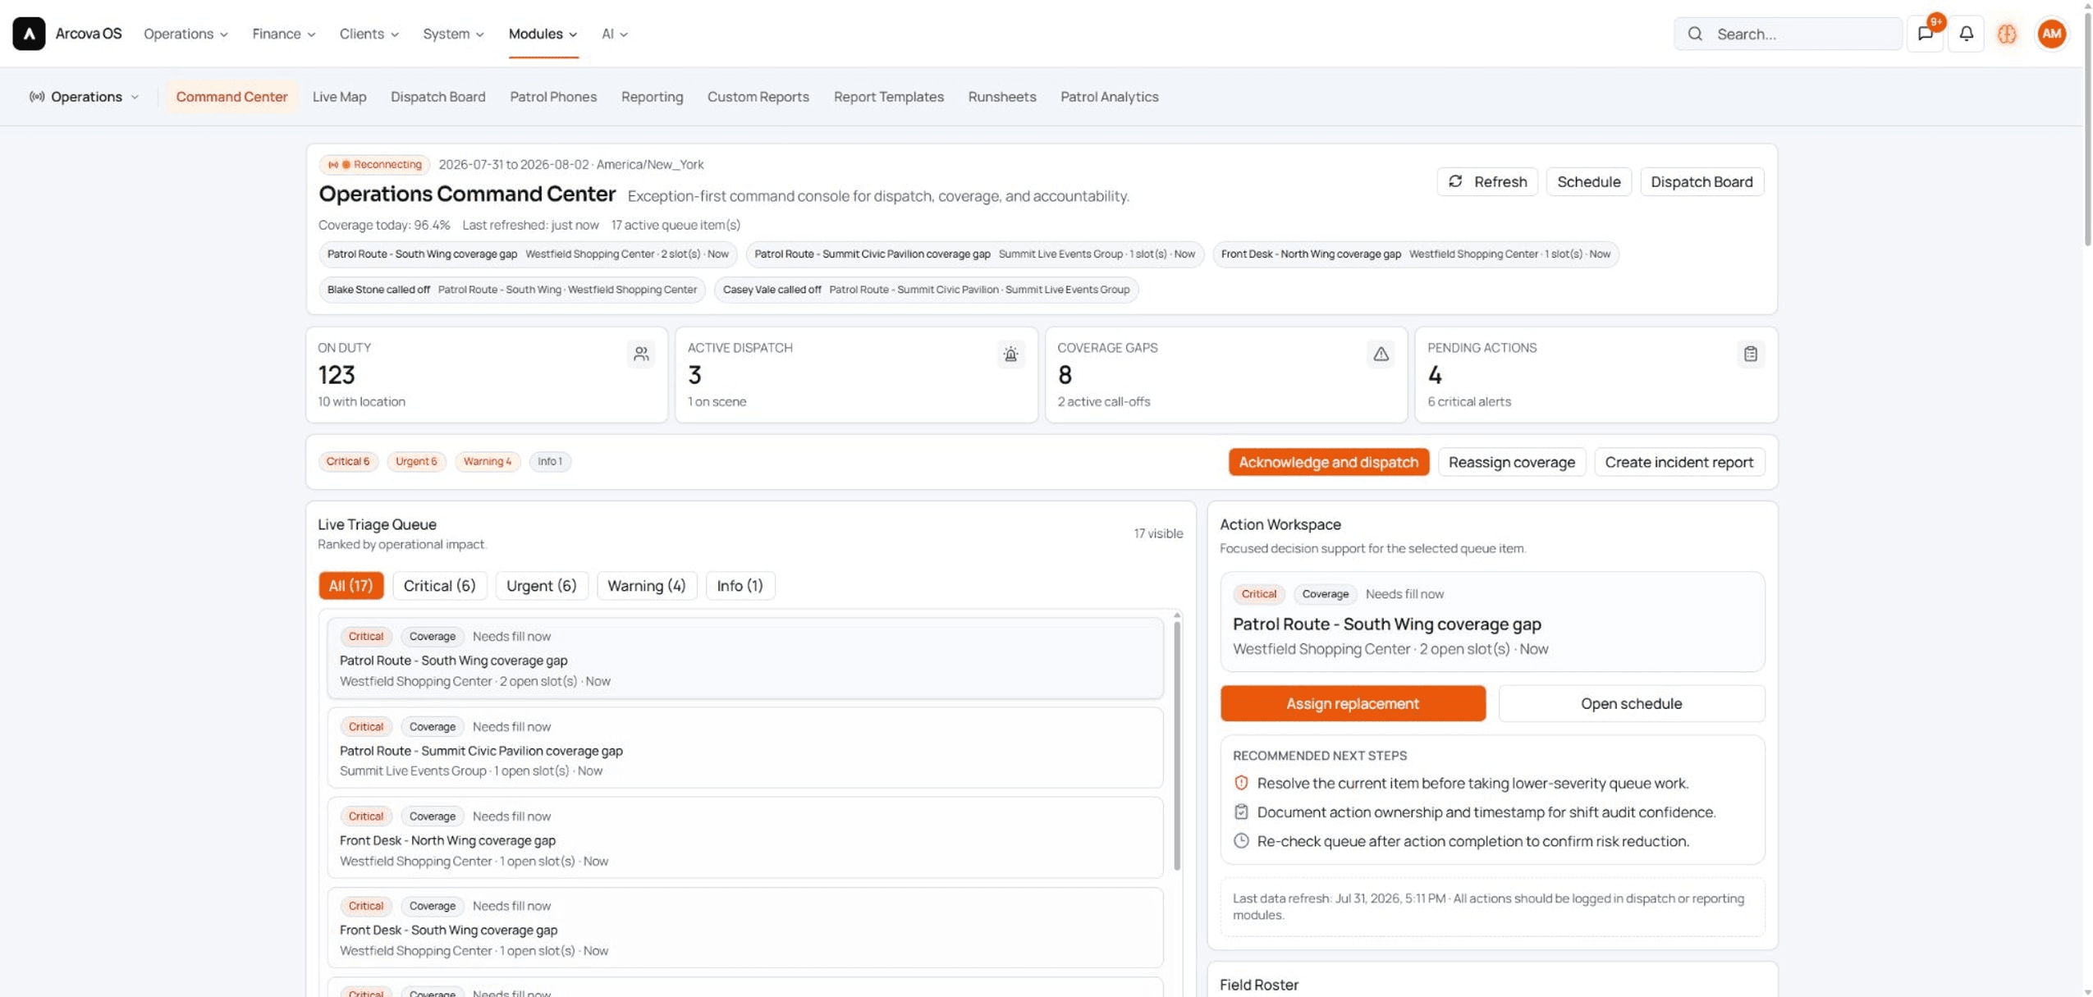Viewport: 2093px width, 997px height.
Task: Open the AI dropdown menu
Action: pyautogui.click(x=614, y=34)
